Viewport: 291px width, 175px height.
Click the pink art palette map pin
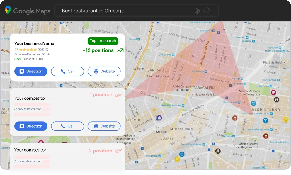click(273, 92)
